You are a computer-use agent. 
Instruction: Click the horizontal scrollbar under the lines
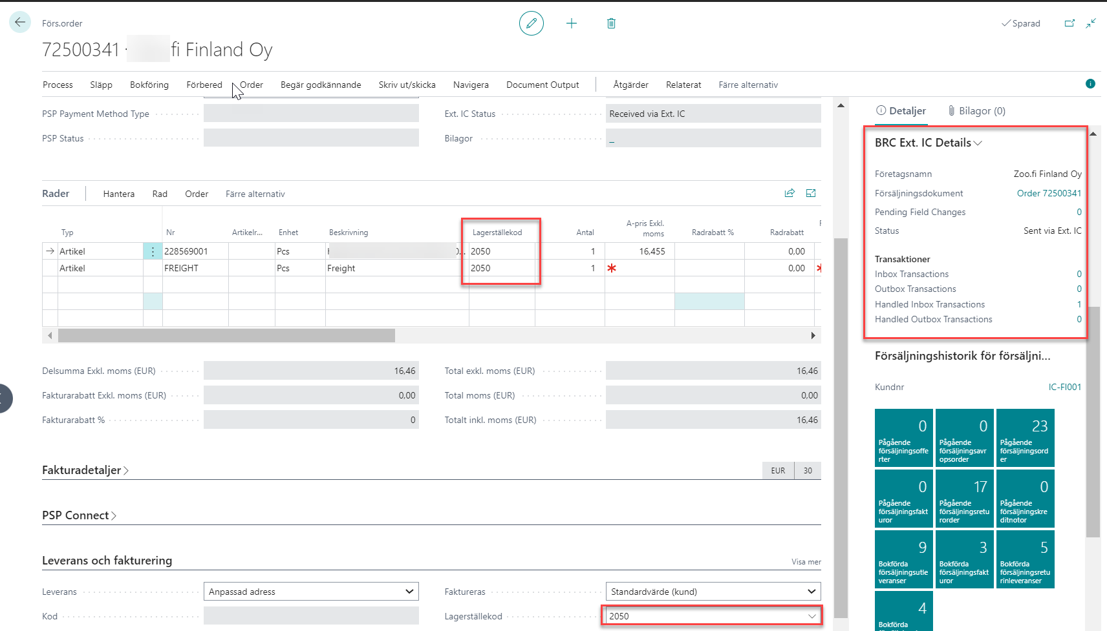[x=226, y=336]
